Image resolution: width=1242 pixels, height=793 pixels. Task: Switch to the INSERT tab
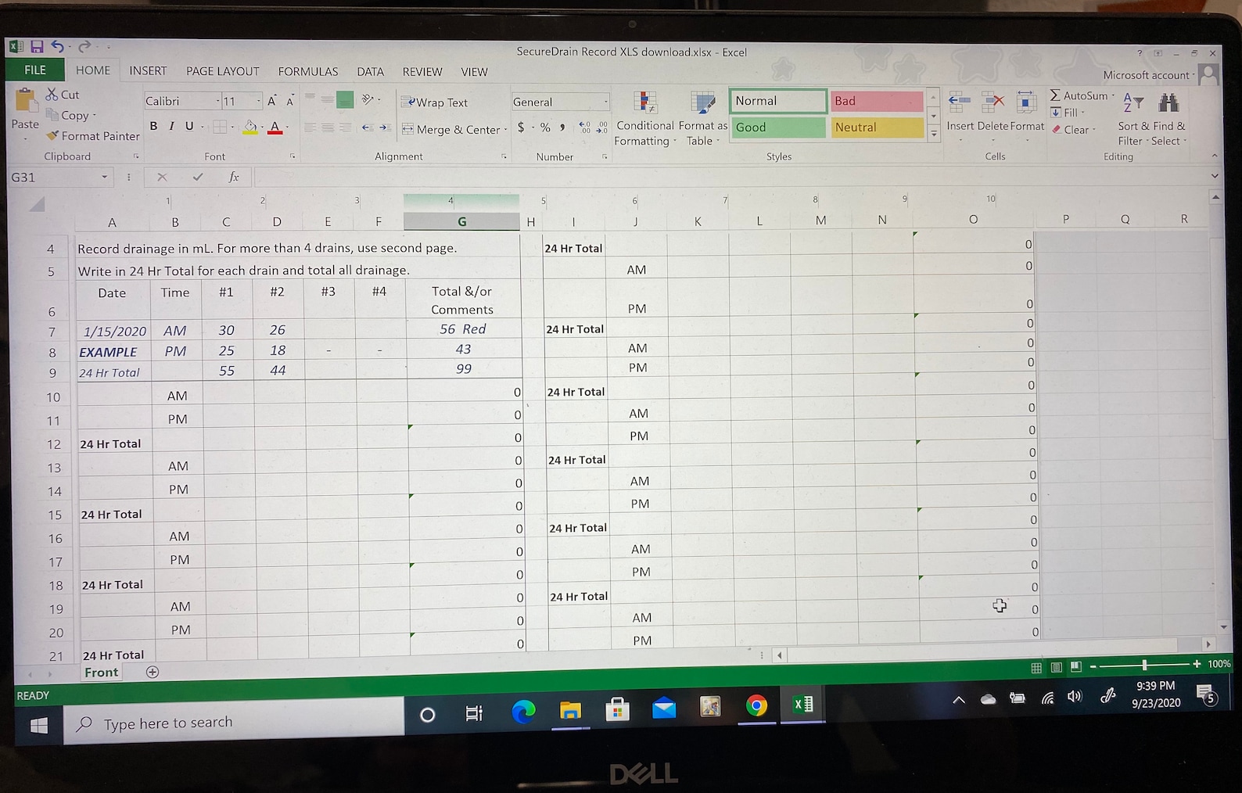[x=148, y=70]
